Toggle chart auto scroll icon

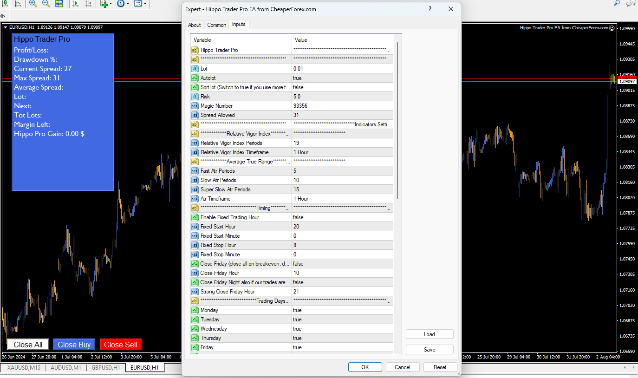(76, 4)
